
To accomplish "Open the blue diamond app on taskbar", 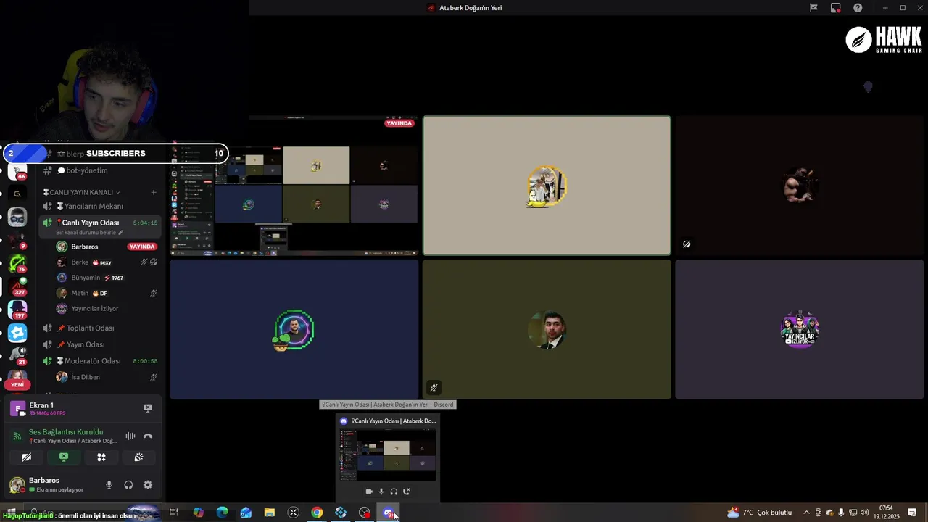I will click(341, 513).
